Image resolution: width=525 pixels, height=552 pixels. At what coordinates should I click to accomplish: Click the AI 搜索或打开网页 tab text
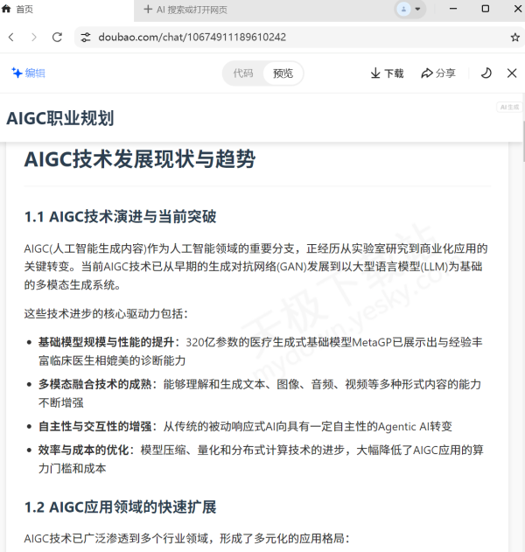[x=192, y=10]
